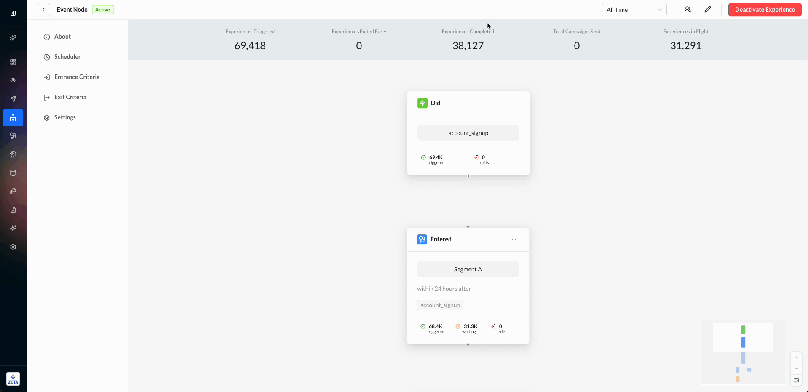Zoom in on canvas with plus button
808x392 pixels.
[x=796, y=358]
